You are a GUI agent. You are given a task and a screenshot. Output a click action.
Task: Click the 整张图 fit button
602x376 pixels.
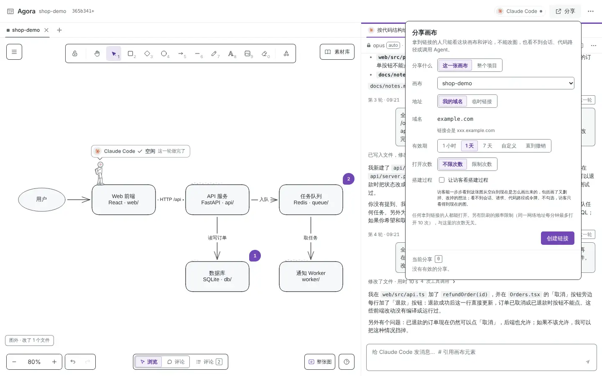[320, 362]
